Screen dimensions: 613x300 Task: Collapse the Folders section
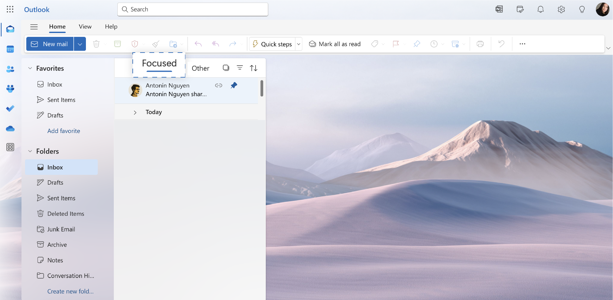tap(30, 151)
